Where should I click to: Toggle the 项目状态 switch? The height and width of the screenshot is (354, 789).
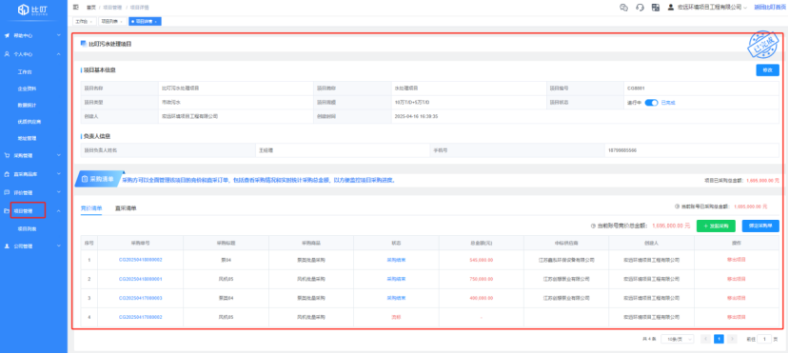[651, 103]
